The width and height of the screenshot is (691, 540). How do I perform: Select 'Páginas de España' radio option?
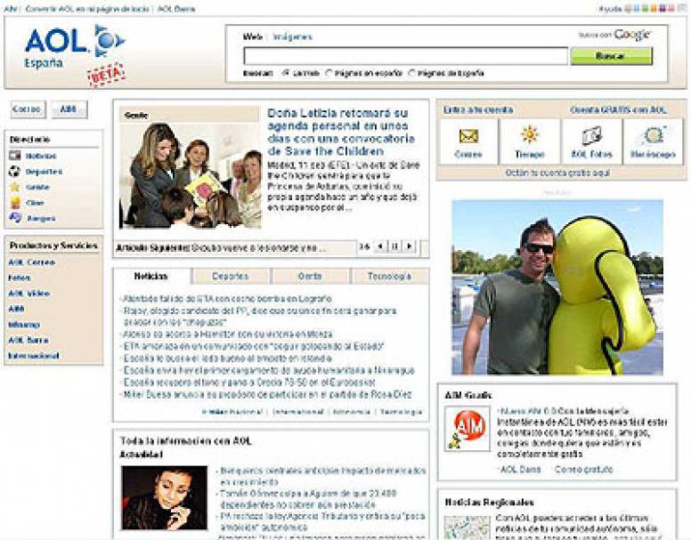click(412, 73)
